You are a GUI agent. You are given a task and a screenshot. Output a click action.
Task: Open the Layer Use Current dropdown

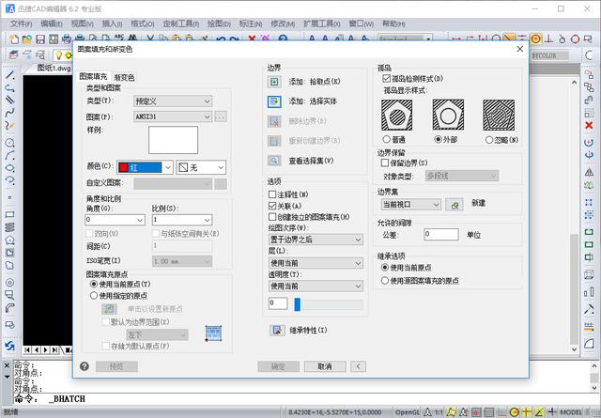pos(316,263)
